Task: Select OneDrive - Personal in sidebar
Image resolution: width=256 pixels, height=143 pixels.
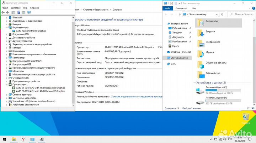Action: coord(179,52)
